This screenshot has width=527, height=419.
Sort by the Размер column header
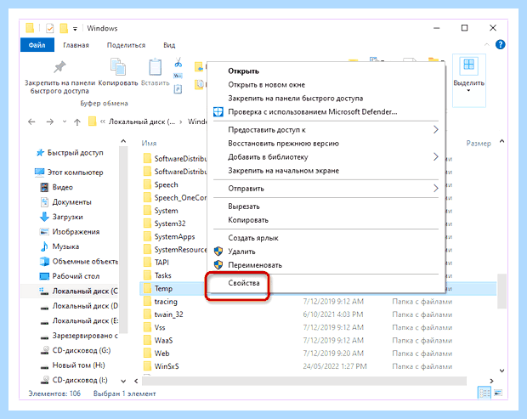479,144
